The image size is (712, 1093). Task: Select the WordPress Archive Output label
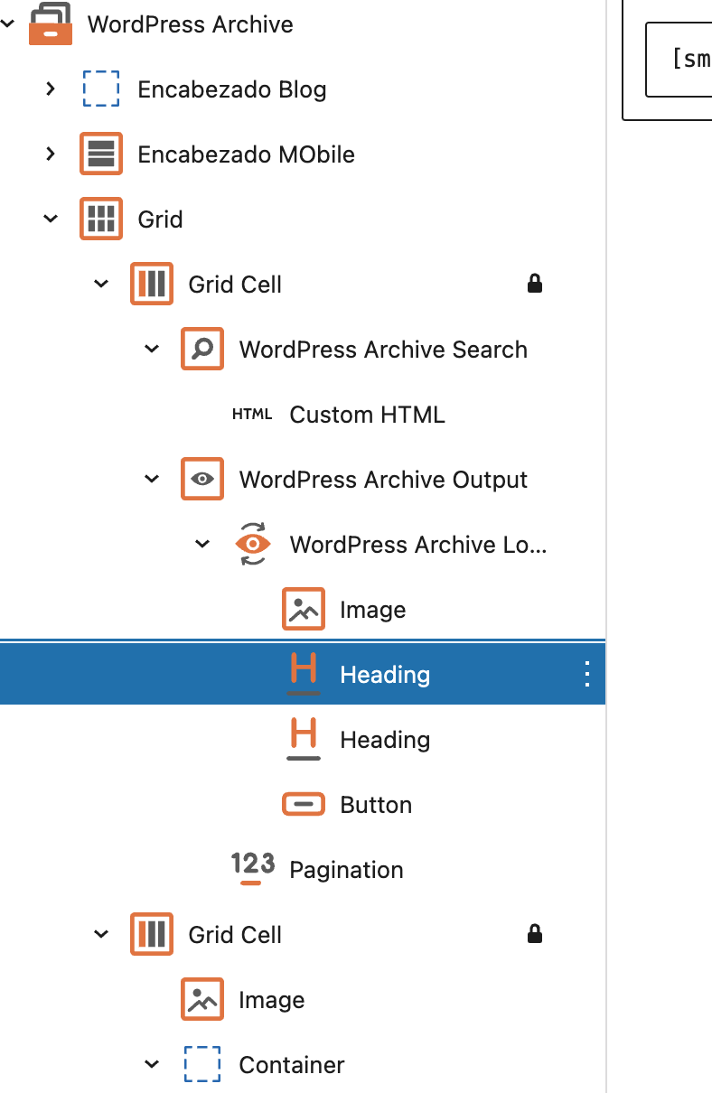pos(383,480)
